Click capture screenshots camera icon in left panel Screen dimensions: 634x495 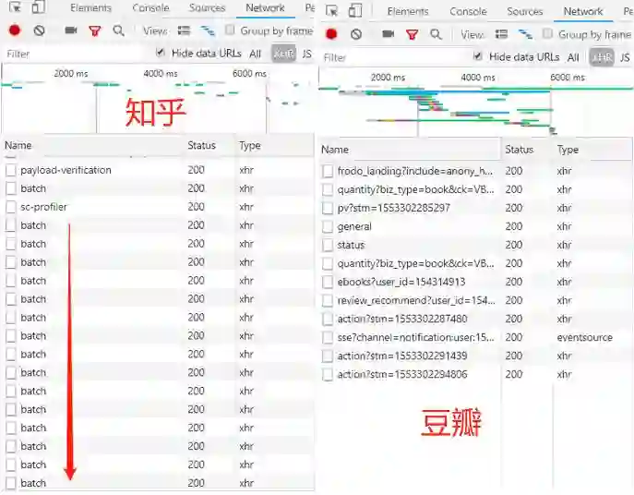pyautogui.click(x=71, y=30)
